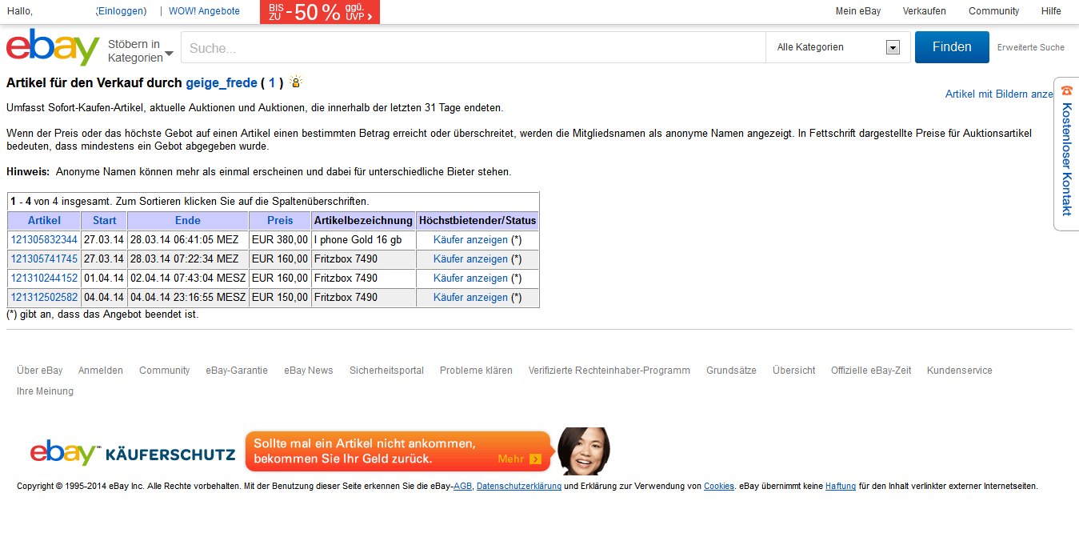Screen dimensions: 1079x533
Task: Open seller profile geige_frede
Action: [x=222, y=82]
